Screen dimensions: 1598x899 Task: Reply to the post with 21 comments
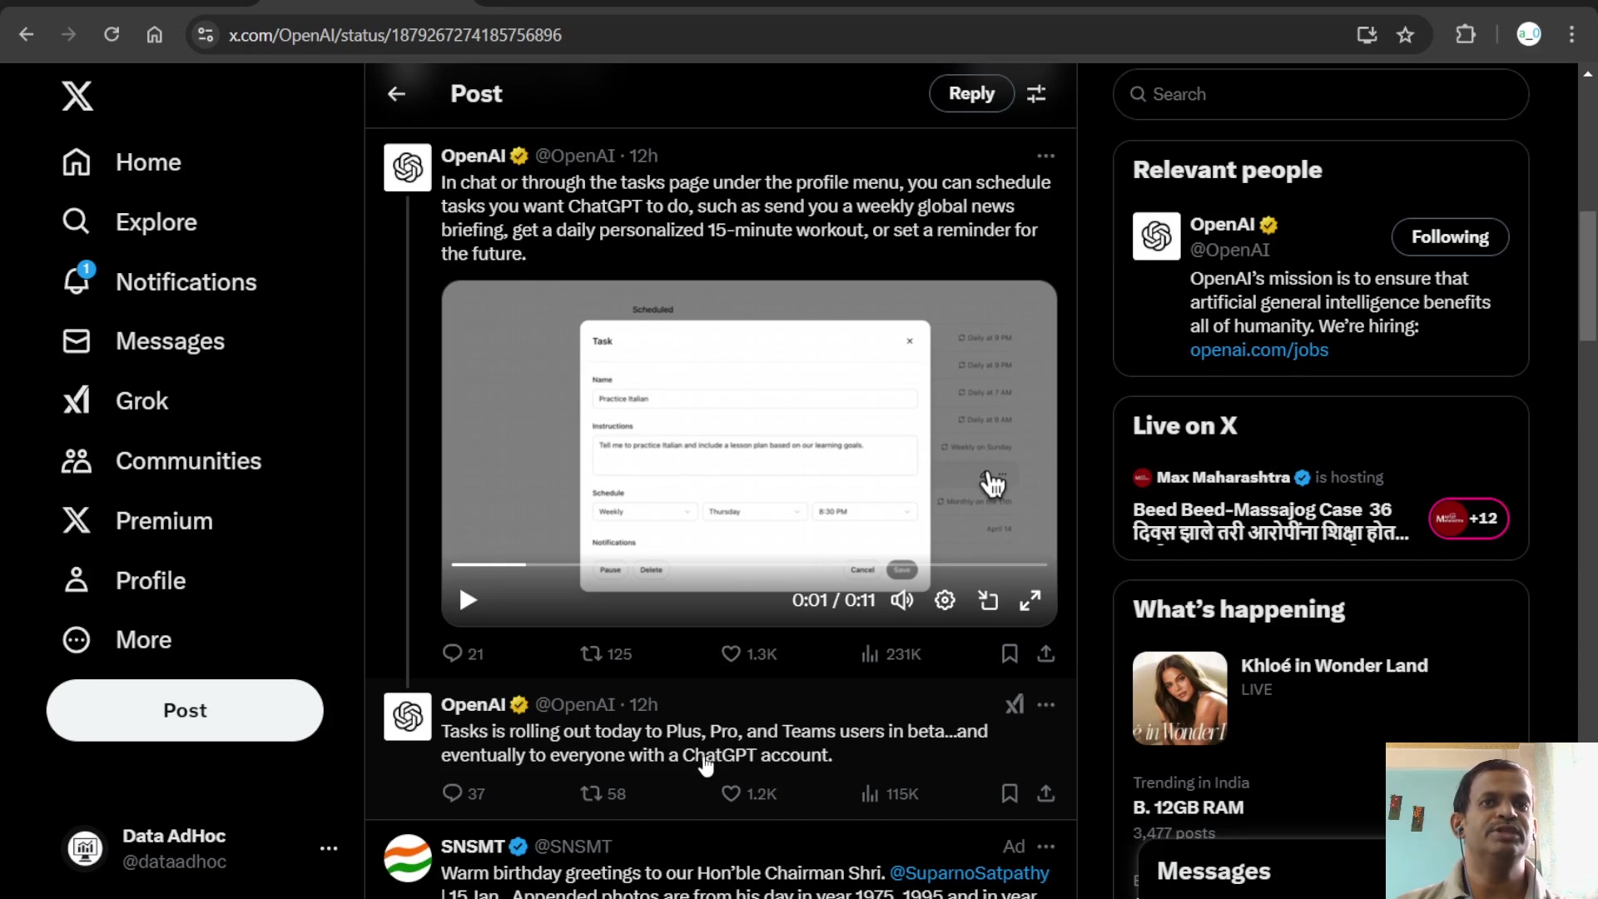pyautogui.click(x=463, y=654)
